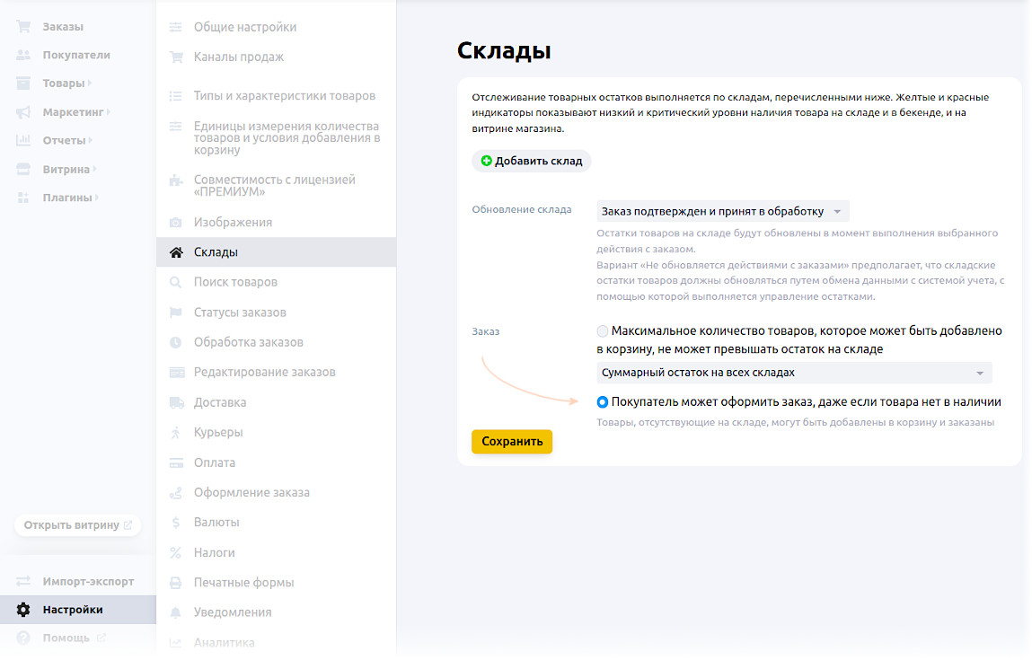Go to Статусы заказов settings section

coord(240,312)
